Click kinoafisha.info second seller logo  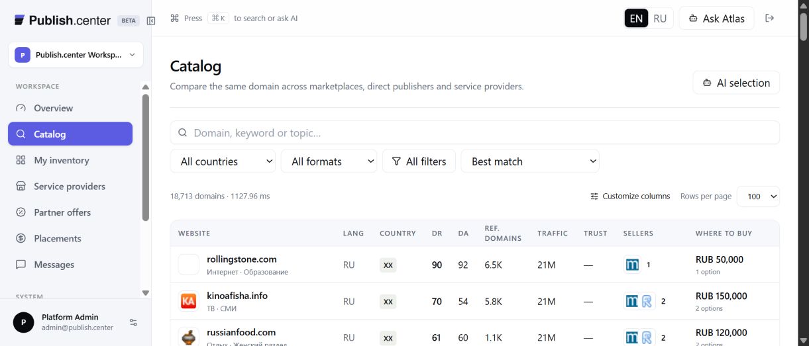pyautogui.click(x=647, y=301)
